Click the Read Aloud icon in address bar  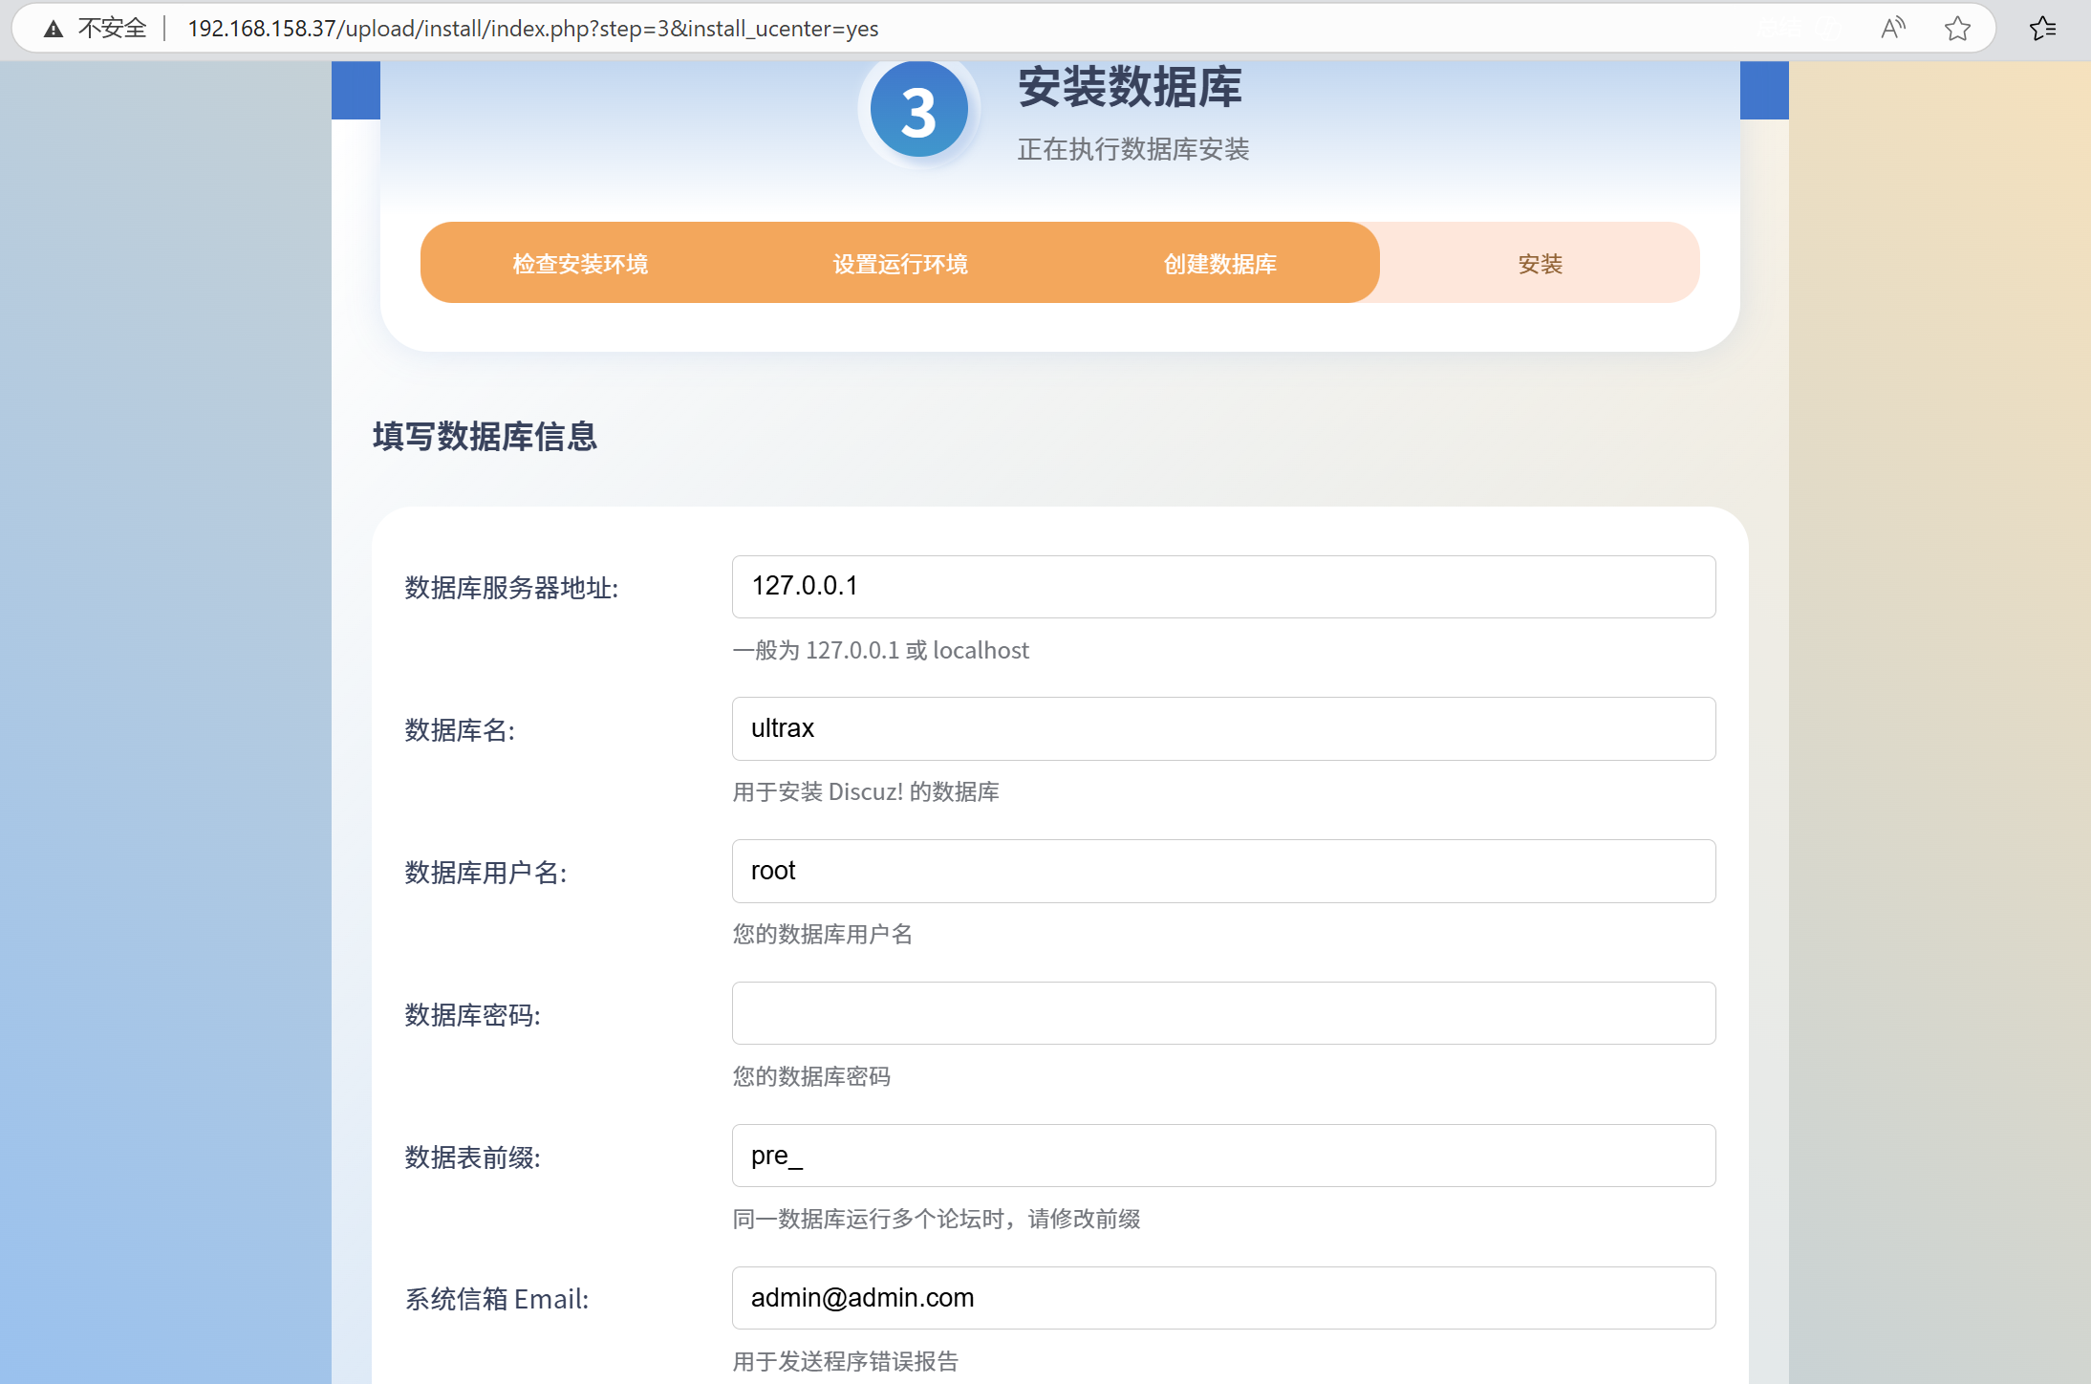[x=1892, y=29]
